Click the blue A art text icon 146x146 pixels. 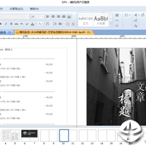(x=135, y=15)
